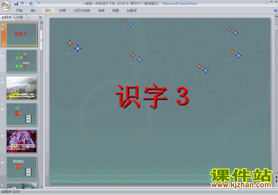Open the 插入 ribbon tab

[x=34, y=11]
